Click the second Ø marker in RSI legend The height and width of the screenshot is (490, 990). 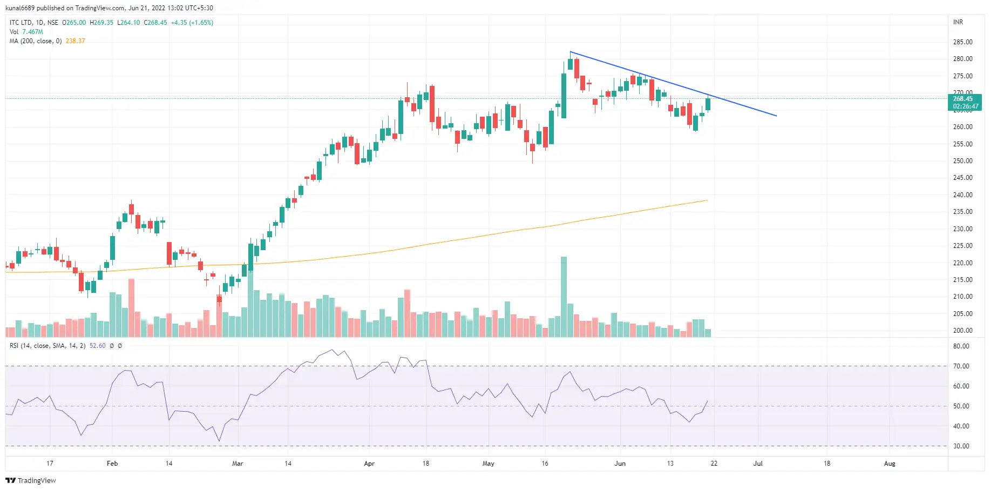click(x=119, y=346)
